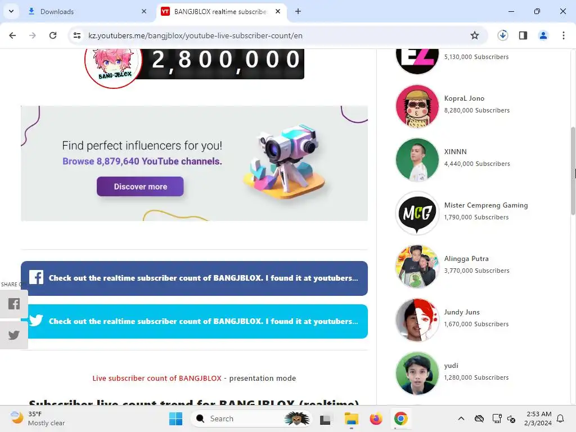The width and height of the screenshot is (576, 432).
Task: Click the Chrome taskbar icon
Action: tap(400, 418)
